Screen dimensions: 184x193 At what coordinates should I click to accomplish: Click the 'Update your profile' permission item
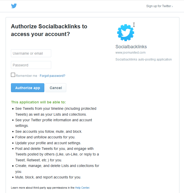(x=48, y=143)
